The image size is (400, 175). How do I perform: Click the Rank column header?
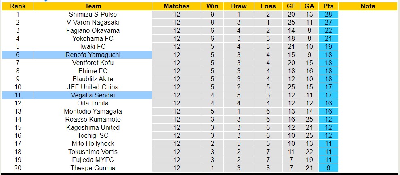[x=17, y=6]
